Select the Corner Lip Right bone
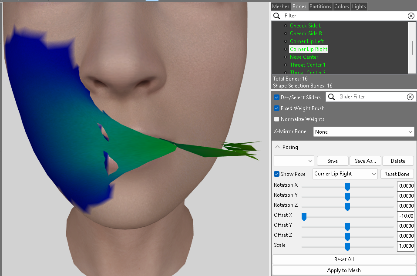The width and height of the screenshot is (417, 276). pos(309,49)
